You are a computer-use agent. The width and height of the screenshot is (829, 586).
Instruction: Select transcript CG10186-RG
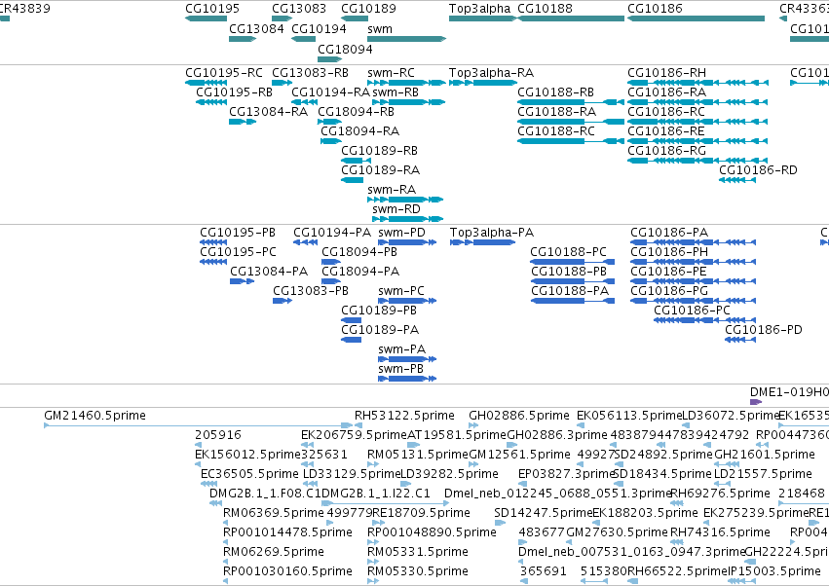coord(697,161)
